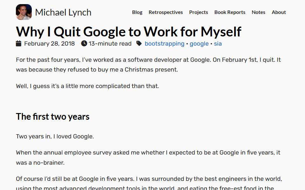Viewport: 305px width, 190px height.
Task: Open the About page
Action: click(279, 12)
